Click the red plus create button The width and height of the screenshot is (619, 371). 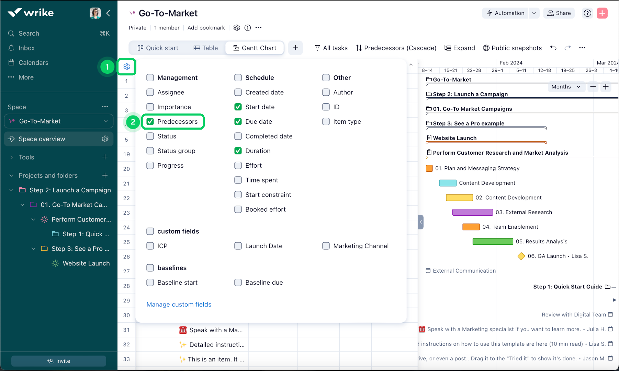(x=602, y=13)
